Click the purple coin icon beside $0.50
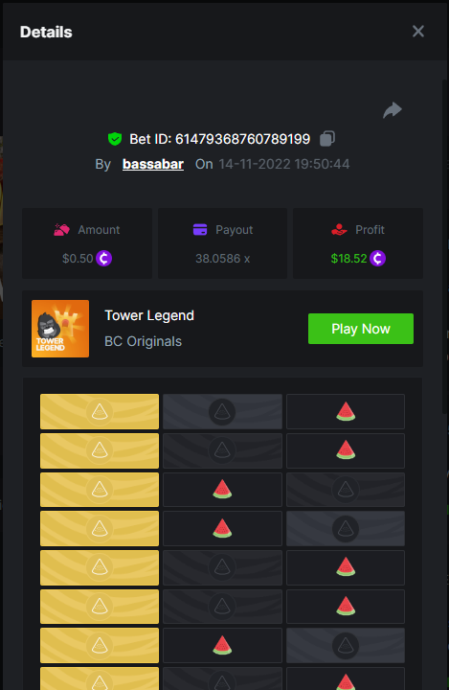The image size is (449, 690). 103,259
